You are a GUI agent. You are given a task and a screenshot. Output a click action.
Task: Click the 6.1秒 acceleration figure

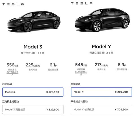[53, 65]
